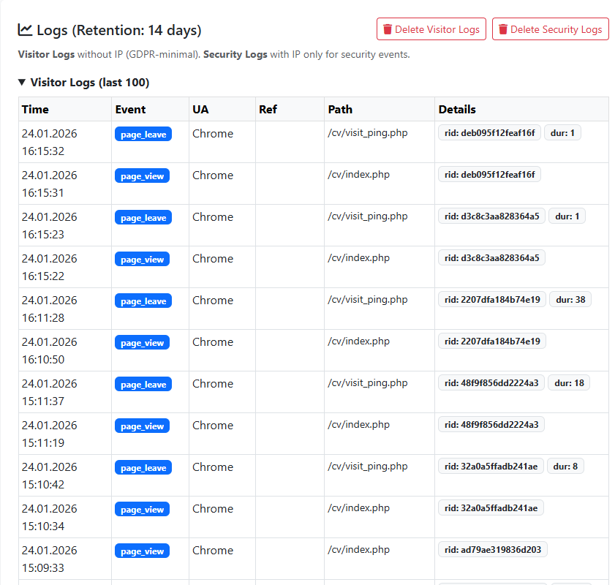Click the 'dur: 38' detail badge

570,300
